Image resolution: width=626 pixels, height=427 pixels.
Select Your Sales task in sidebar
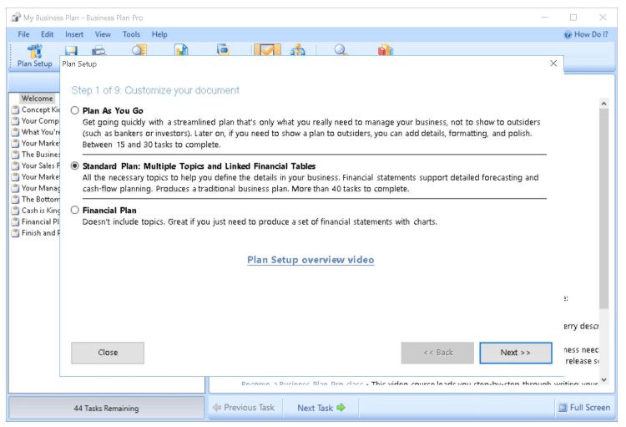coord(40,165)
